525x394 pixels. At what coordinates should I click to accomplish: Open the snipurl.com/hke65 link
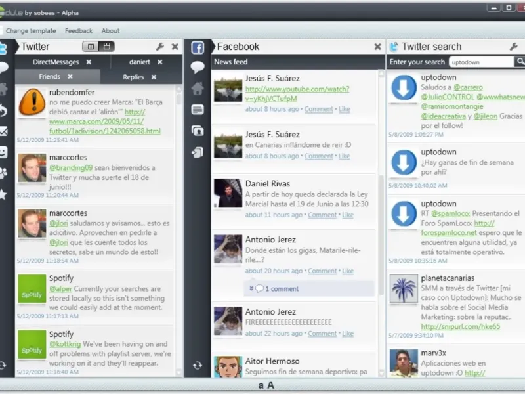pyautogui.click(x=461, y=326)
